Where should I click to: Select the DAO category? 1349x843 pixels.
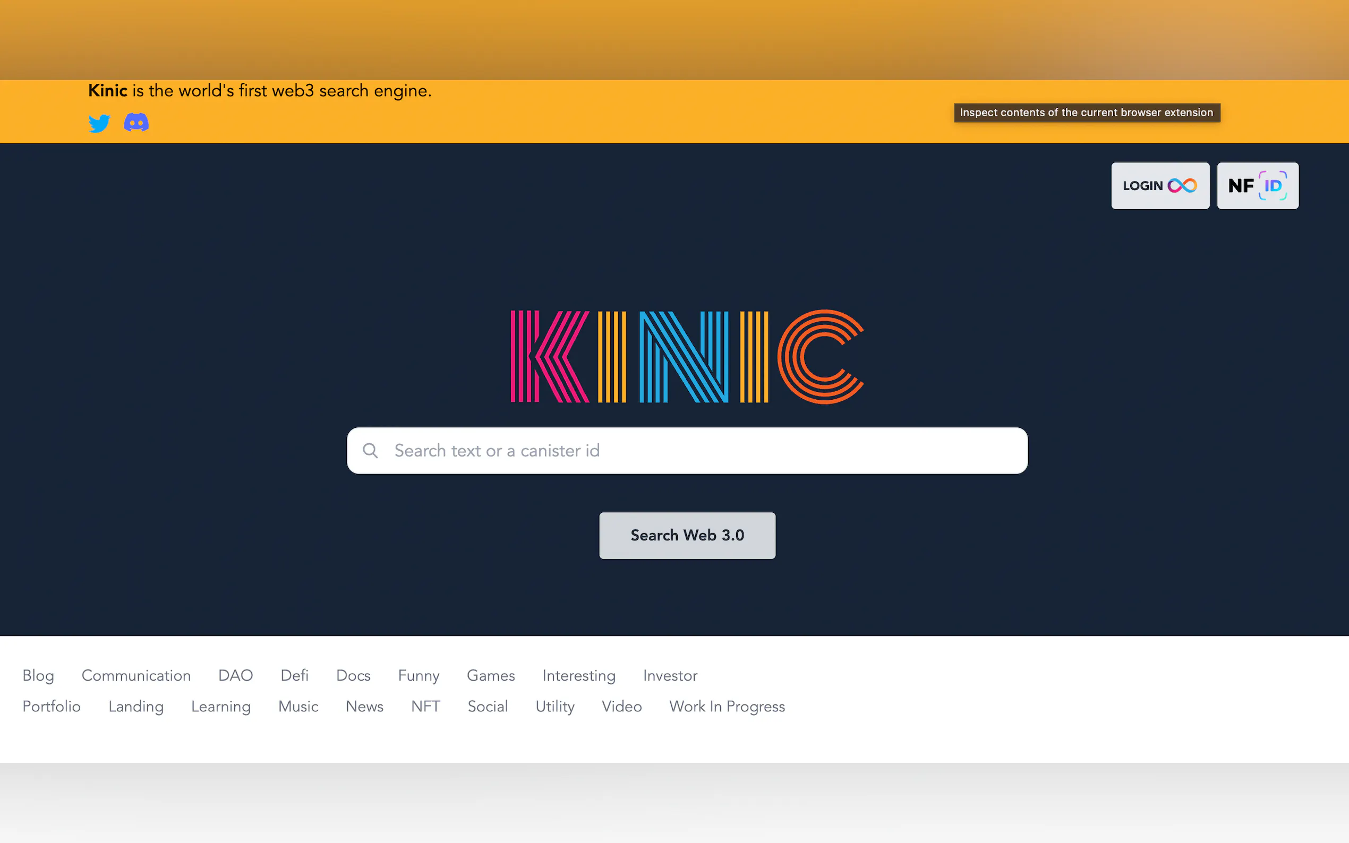coord(236,676)
